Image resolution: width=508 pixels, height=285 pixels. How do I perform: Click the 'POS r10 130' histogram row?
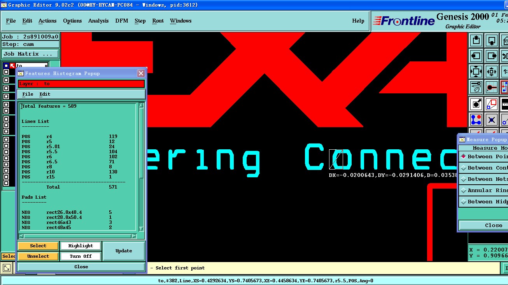click(70, 172)
